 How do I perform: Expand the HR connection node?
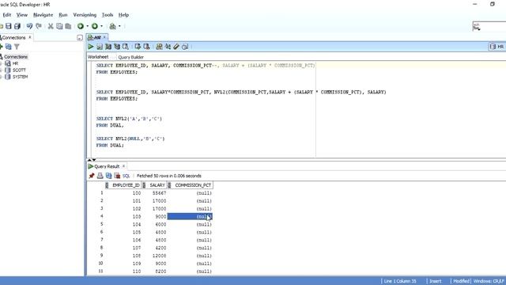(1, 63)
